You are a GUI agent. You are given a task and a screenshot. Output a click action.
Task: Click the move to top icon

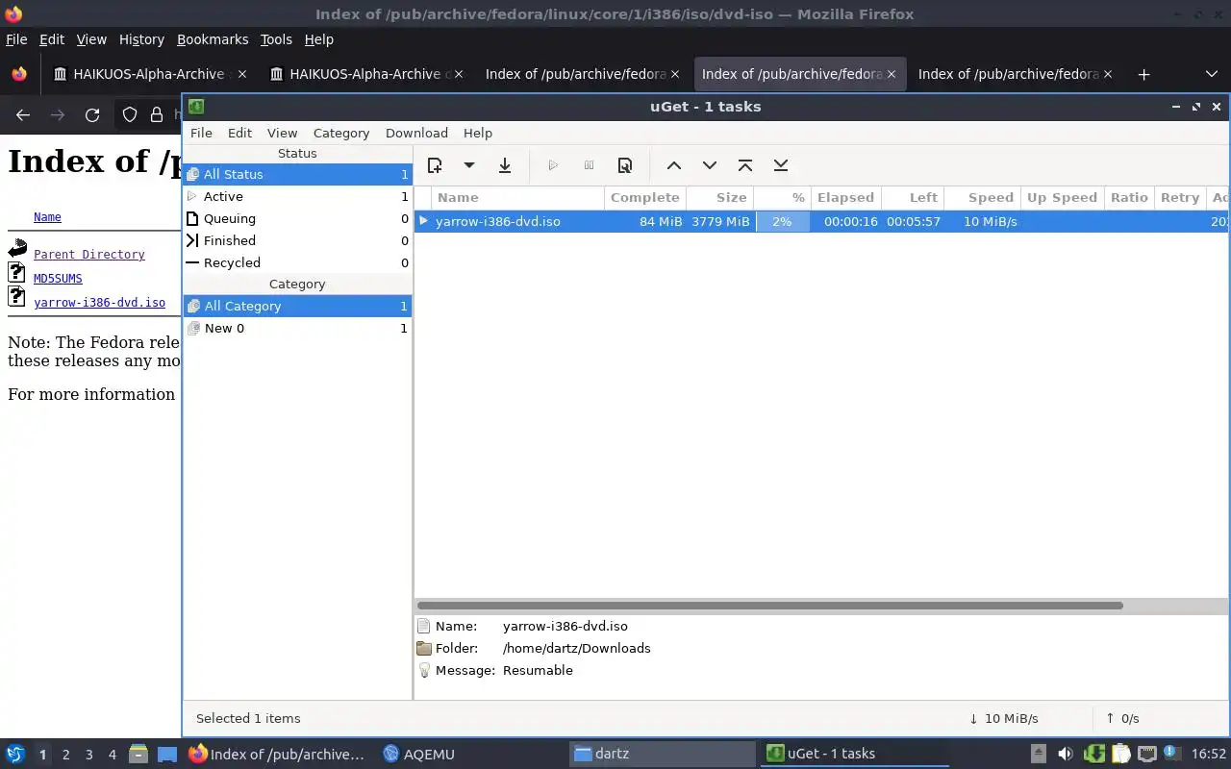pyautogui.click(x=745, y=165)
